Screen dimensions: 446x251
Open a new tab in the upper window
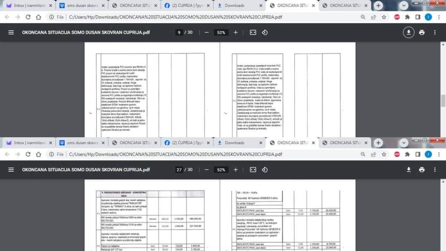point(378,6)
